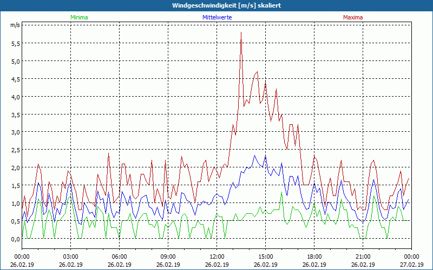Viewport: 433px width, 270px height.
Task: Click the 5,5 y-axis value
Action: pyautogui.click(x=16, y=43)
